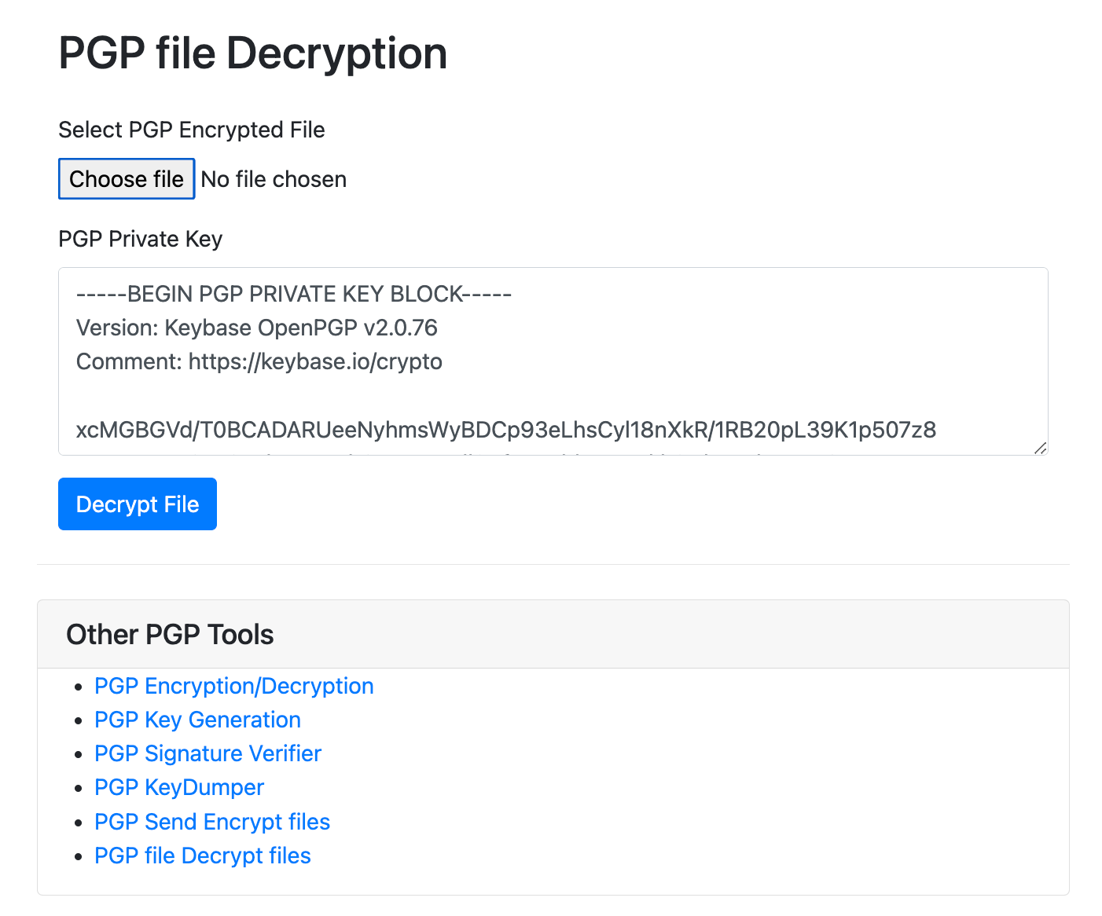
Task: Open the PGP Encryption/Decryption link
Action: click(233, 686)
